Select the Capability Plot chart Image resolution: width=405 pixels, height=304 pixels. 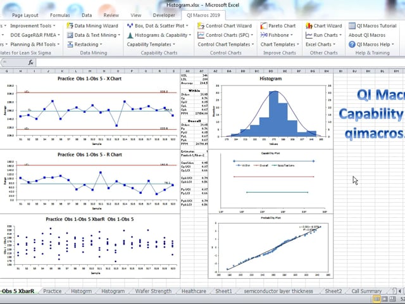270,182
